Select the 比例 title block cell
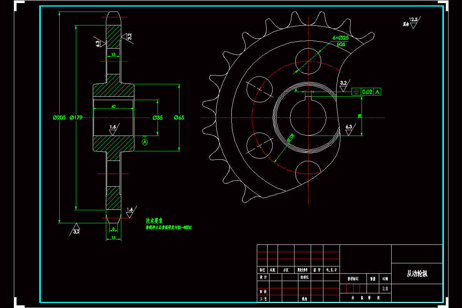Image resolution: width=462 pixels, height=308 pixels. (x=385, y=279)
